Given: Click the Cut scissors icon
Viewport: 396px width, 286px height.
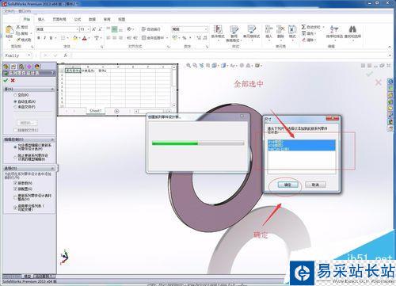Looking at the screenshot, I should pyautogui.click(x=18, y=27).
